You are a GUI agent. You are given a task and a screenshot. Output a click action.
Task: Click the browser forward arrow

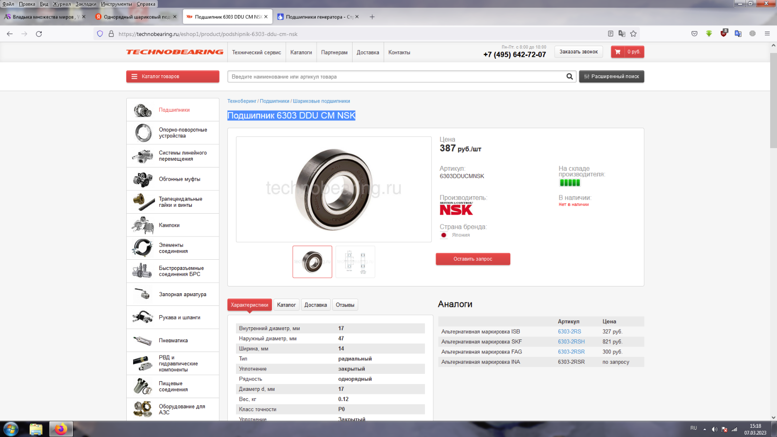pyautogui.click(x=24, y=34)
